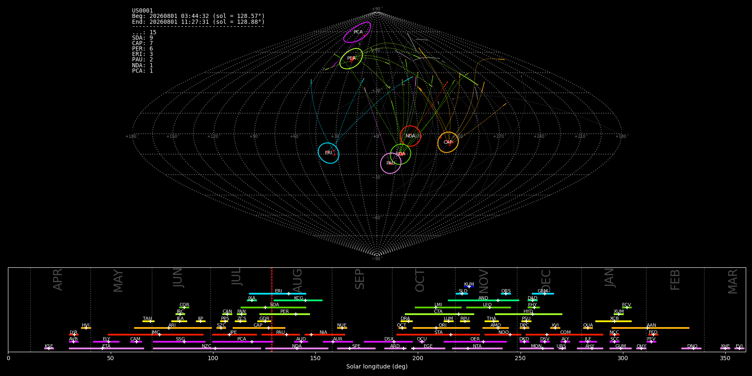Click the KUM shower bar in timeline
The height and width of the screenshot is (376, 752).
[x=469, y=287]
